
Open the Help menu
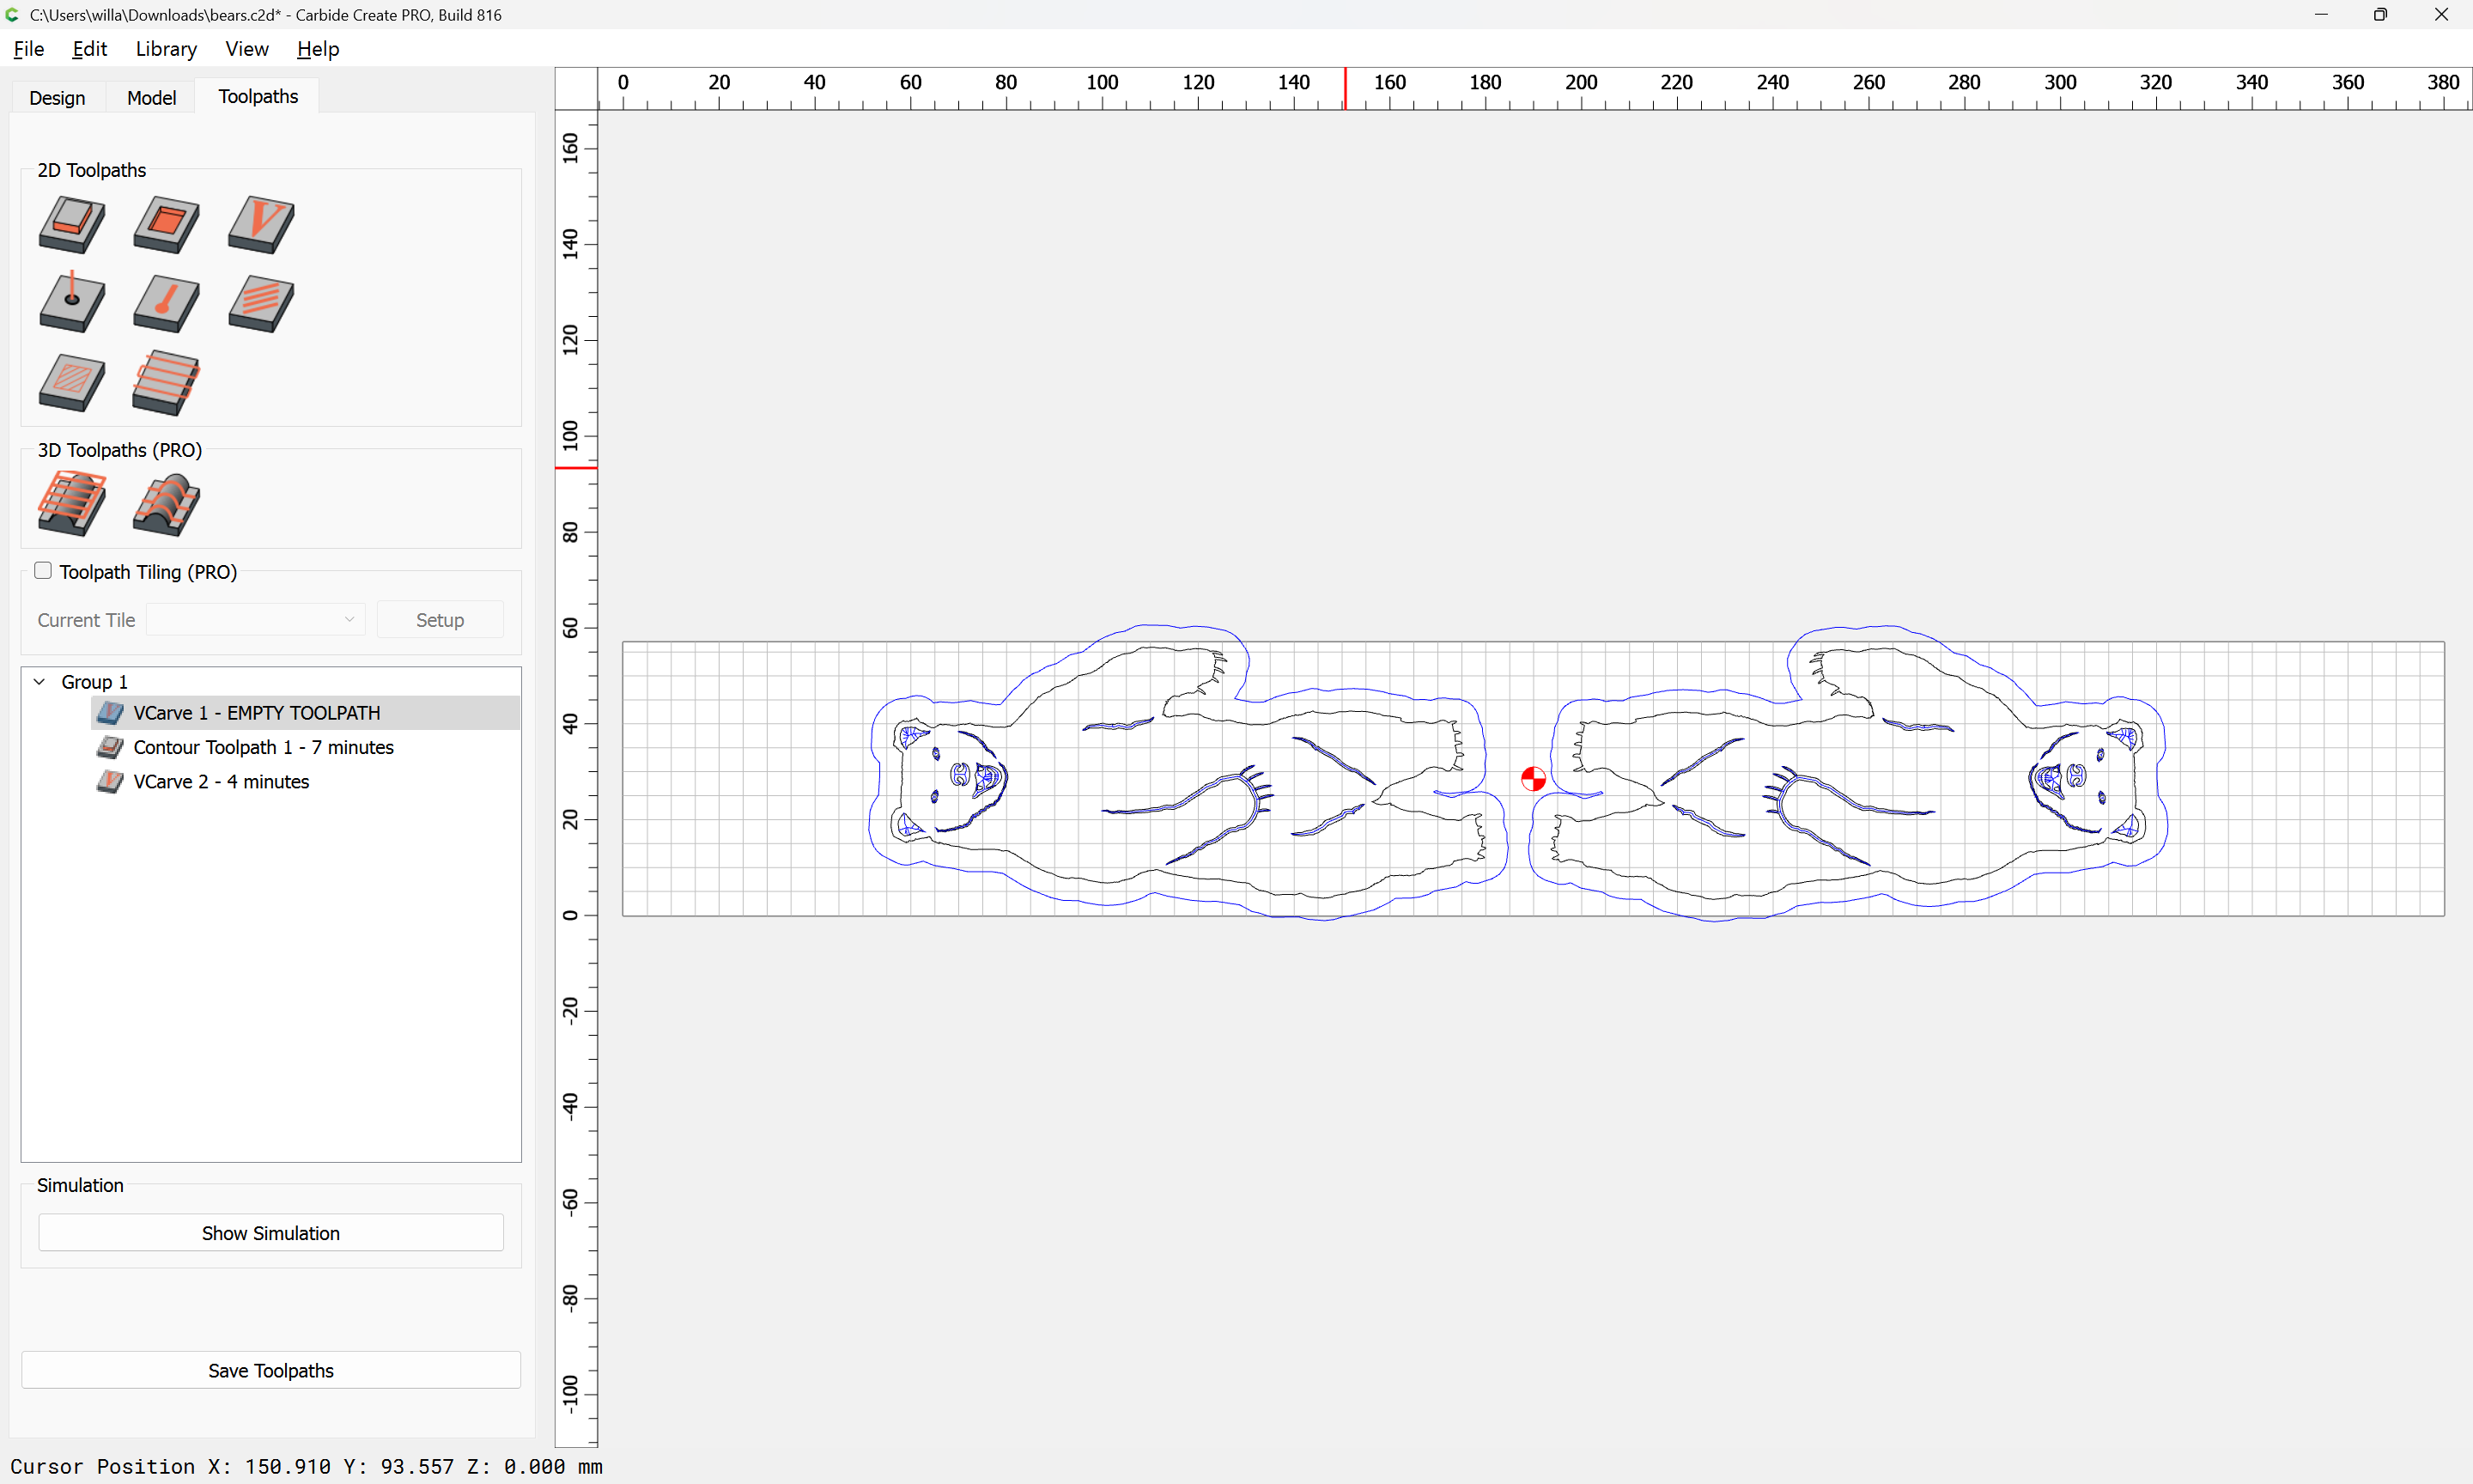(x=318, y=48)
